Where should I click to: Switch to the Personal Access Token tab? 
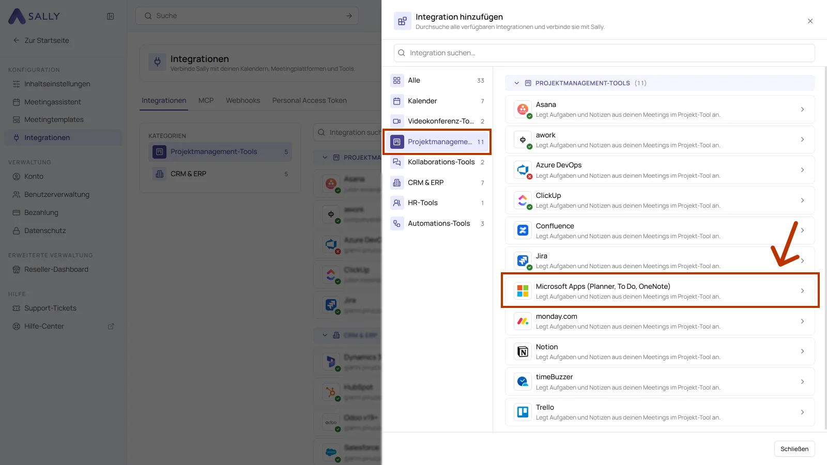coord(310,100)
